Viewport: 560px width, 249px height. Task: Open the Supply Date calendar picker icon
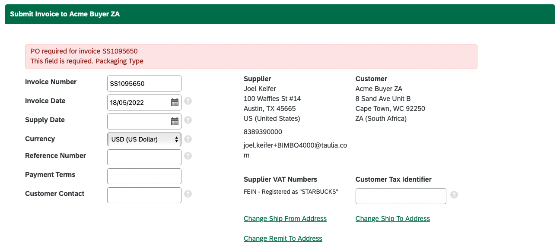point(175,121)
